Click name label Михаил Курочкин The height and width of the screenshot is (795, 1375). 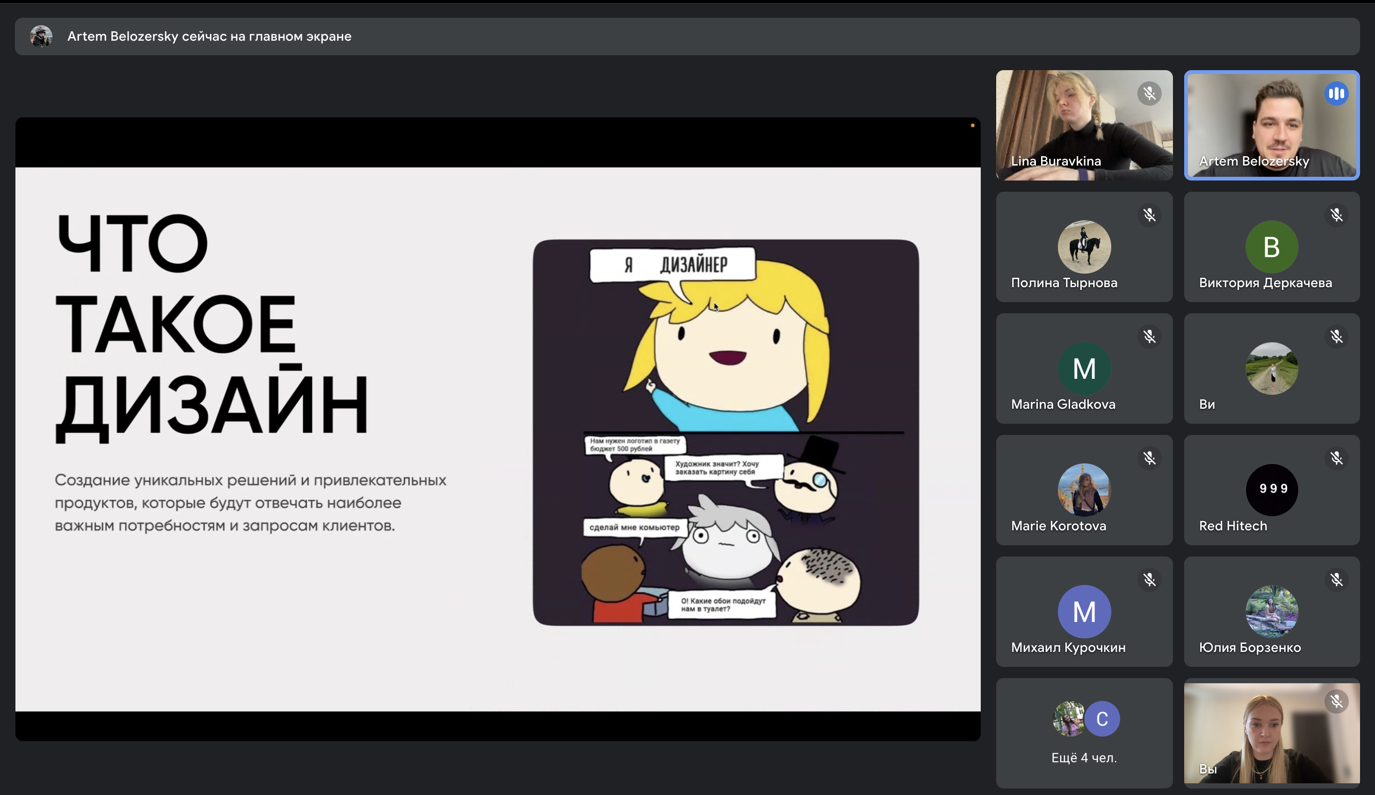point(1068,648)
